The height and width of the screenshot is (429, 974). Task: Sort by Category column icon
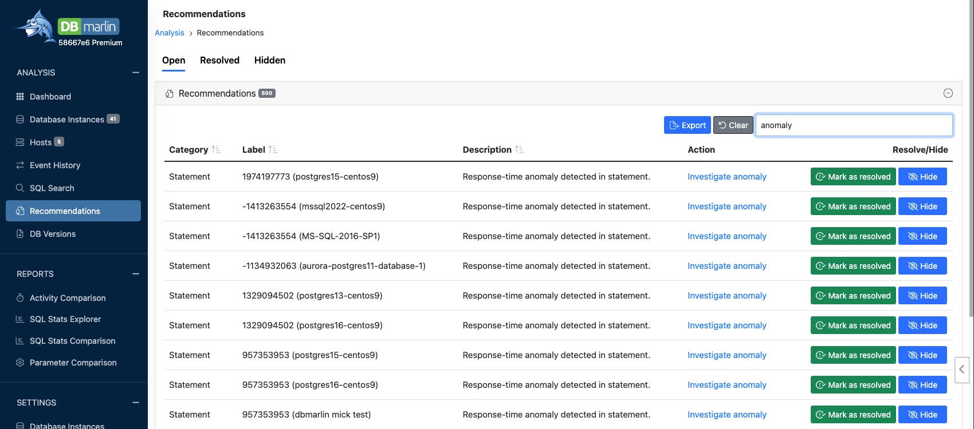216,150
